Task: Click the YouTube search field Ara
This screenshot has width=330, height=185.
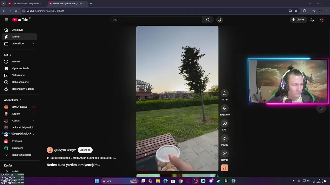Action: click(x=156, y=20)
